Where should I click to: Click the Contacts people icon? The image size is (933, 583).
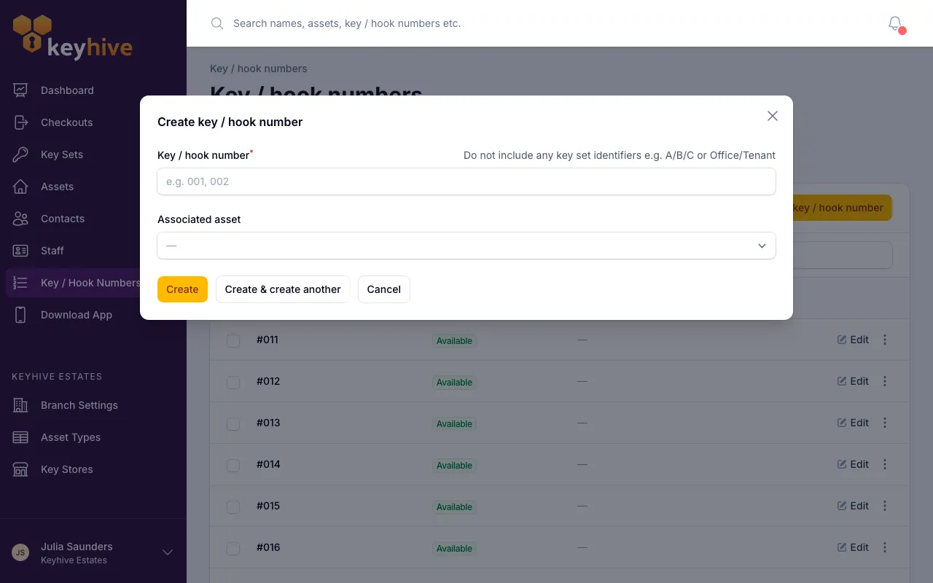click(20, 219)
